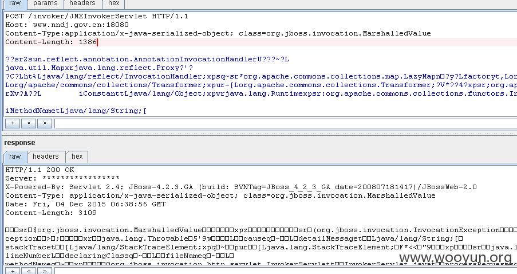This screenshot has height=274, width=517.
Task: Switch to the request raw tab
Action: pos(15,4)
